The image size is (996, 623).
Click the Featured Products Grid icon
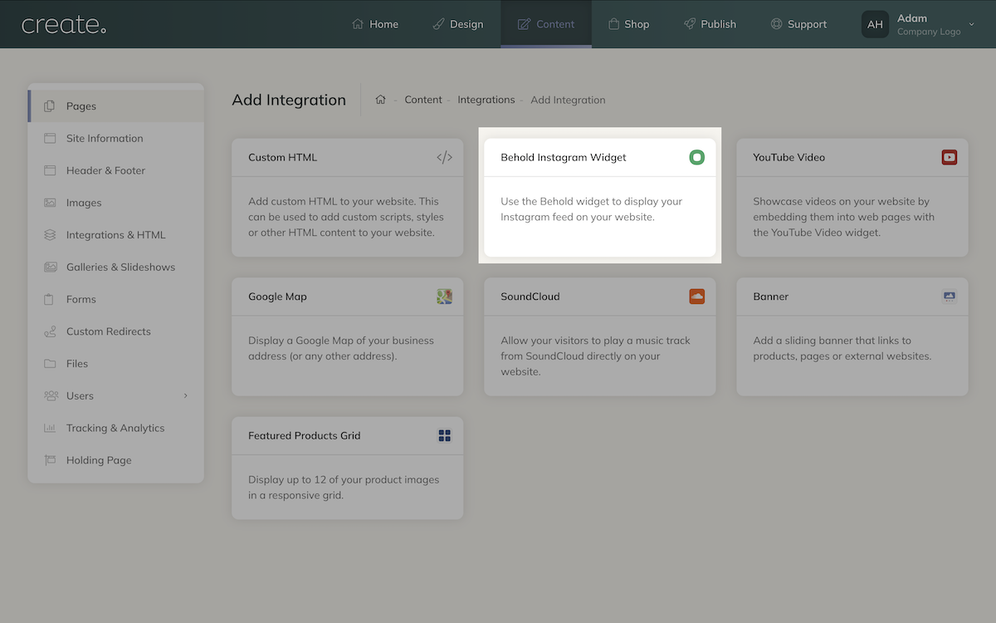coord(445,435)
